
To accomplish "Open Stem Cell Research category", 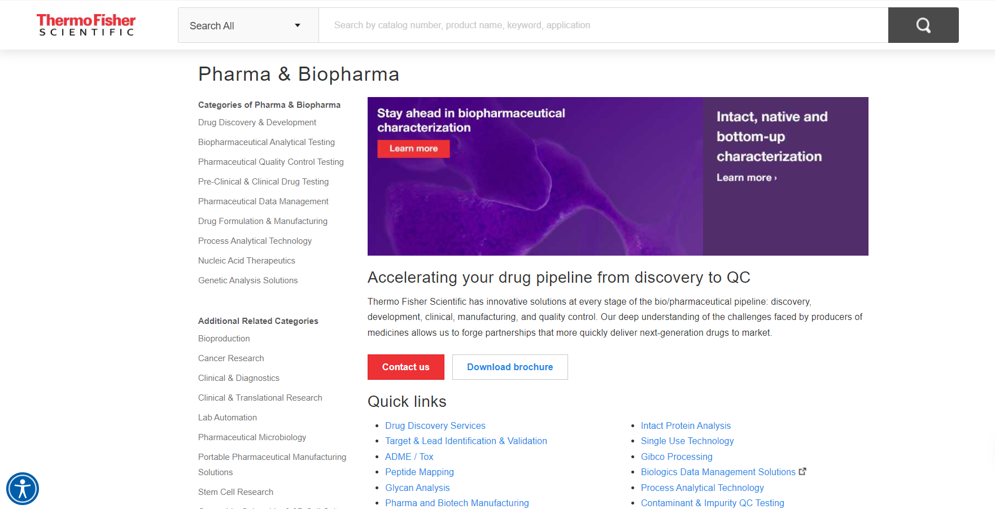I will point(235,492).
